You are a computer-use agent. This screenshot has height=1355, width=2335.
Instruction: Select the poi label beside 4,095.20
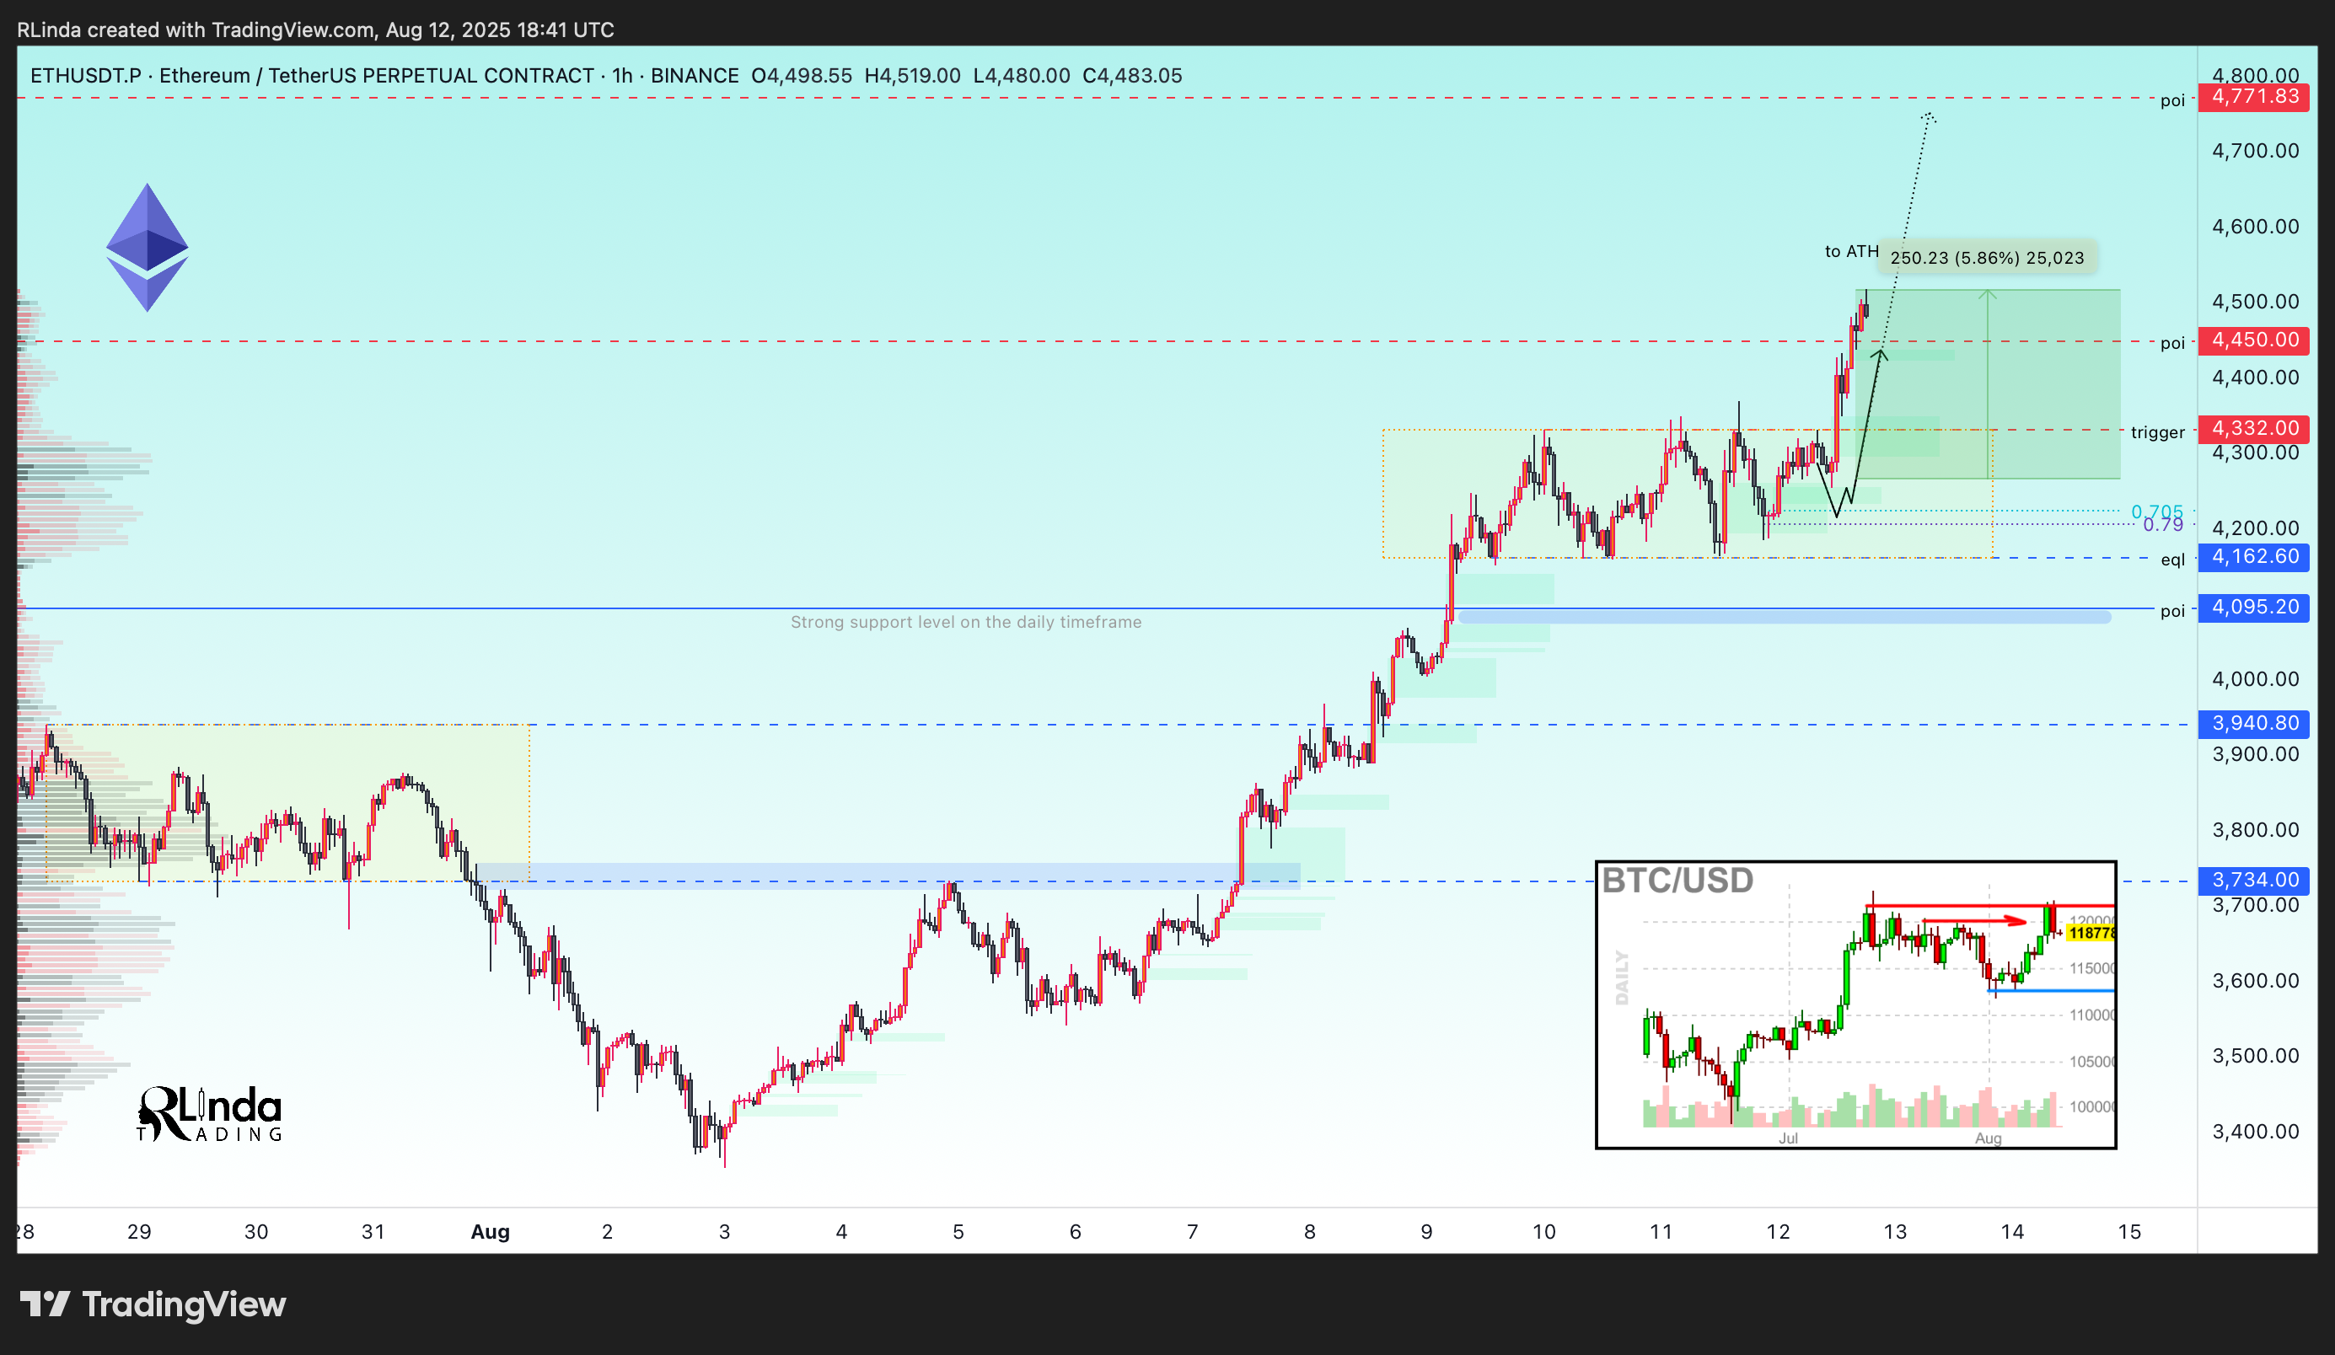click(x=2172, y=610)
